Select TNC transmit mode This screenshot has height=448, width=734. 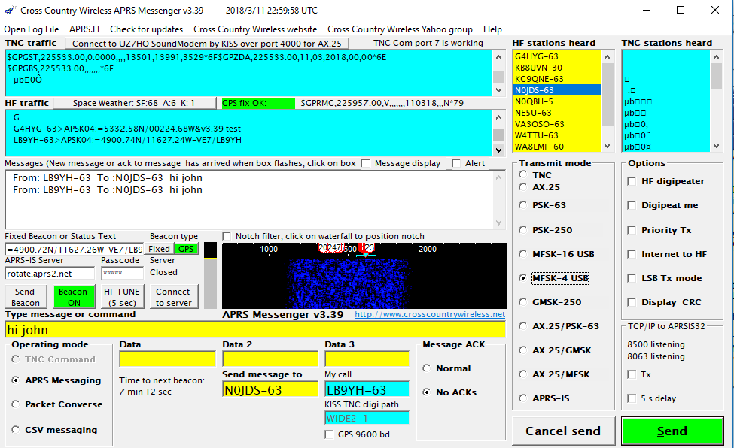click(x=523, y=175)
